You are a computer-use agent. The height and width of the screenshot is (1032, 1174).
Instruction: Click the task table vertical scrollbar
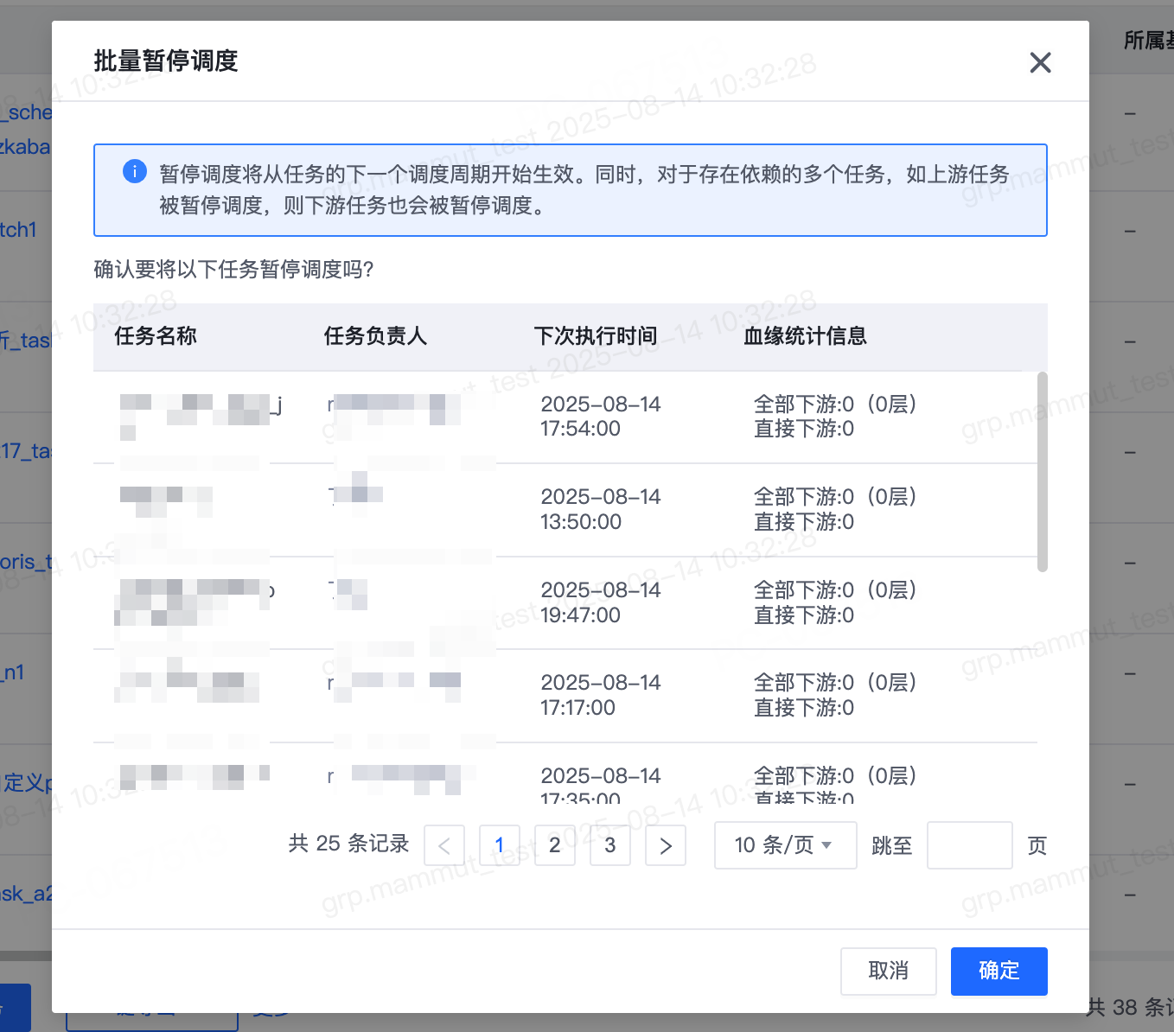(x=1042, y=472)
